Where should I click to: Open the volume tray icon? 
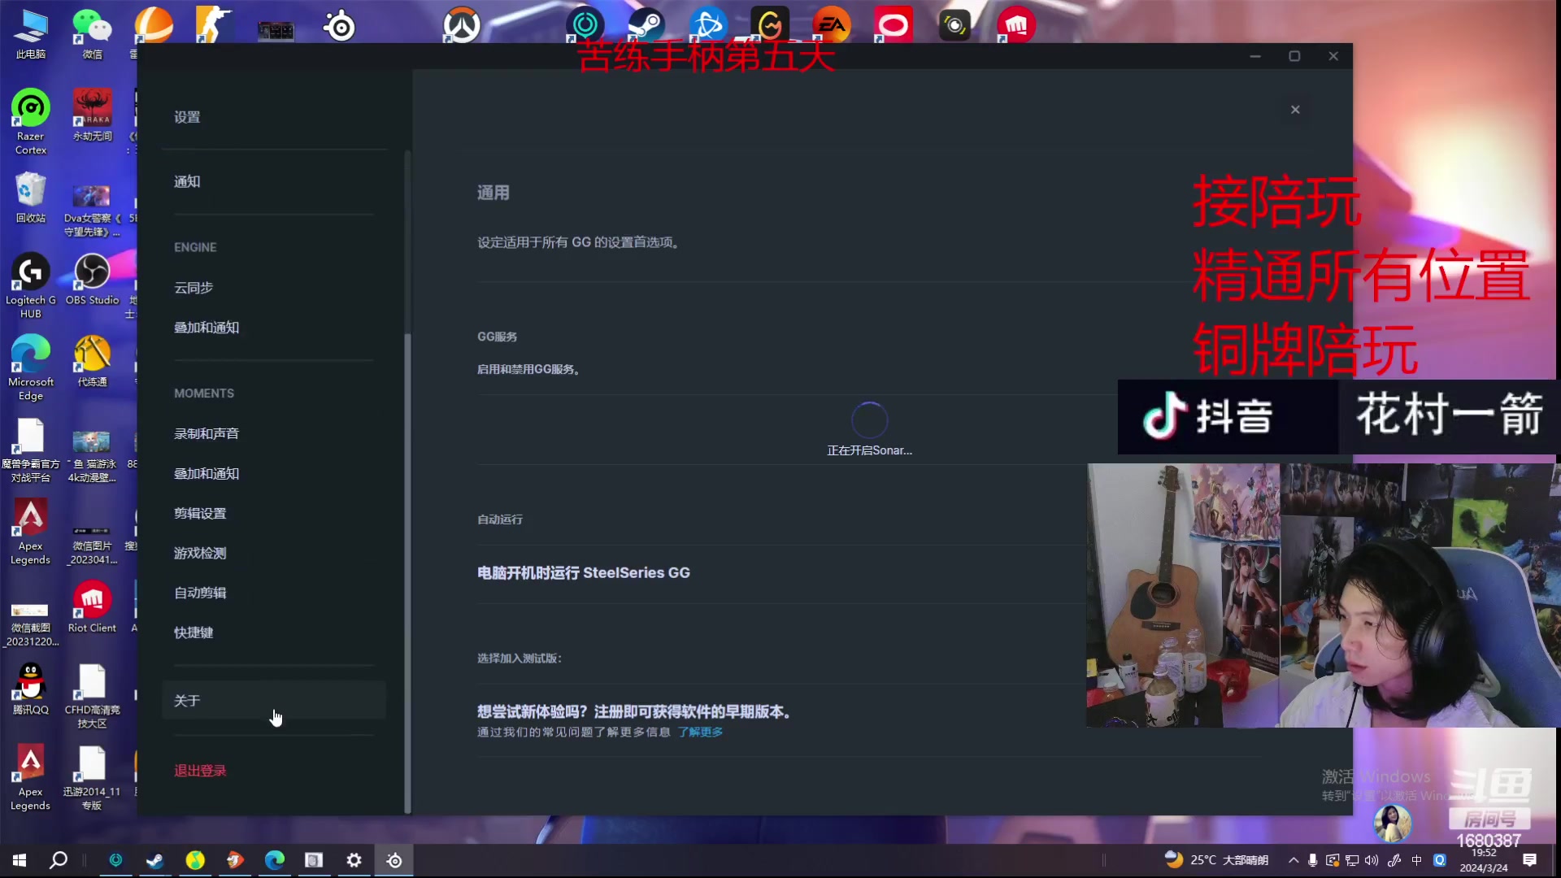click(1372, 860)
